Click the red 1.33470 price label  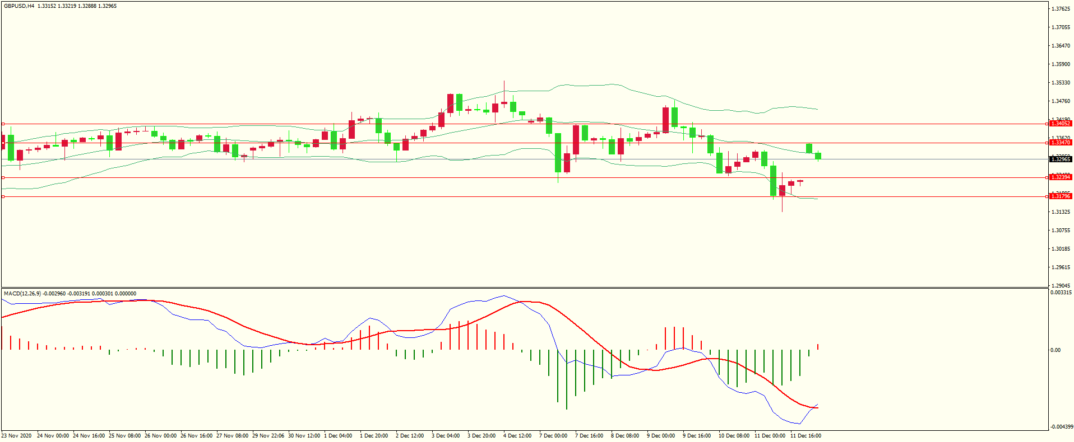(1060, 143)
